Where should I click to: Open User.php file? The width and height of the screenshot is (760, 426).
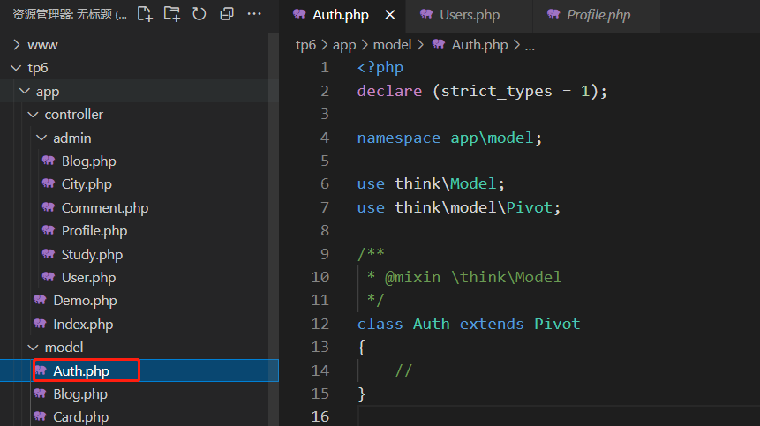(88, 278)
